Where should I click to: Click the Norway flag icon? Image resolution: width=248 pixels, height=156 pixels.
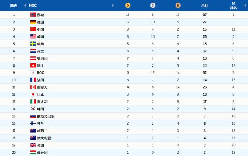coord(33,15)
